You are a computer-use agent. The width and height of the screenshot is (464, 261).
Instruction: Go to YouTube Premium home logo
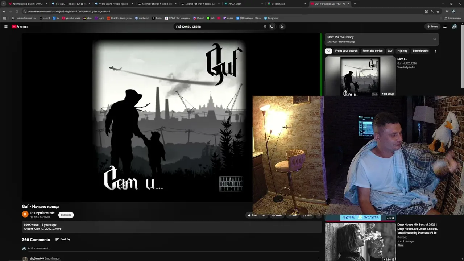[20, 26]
